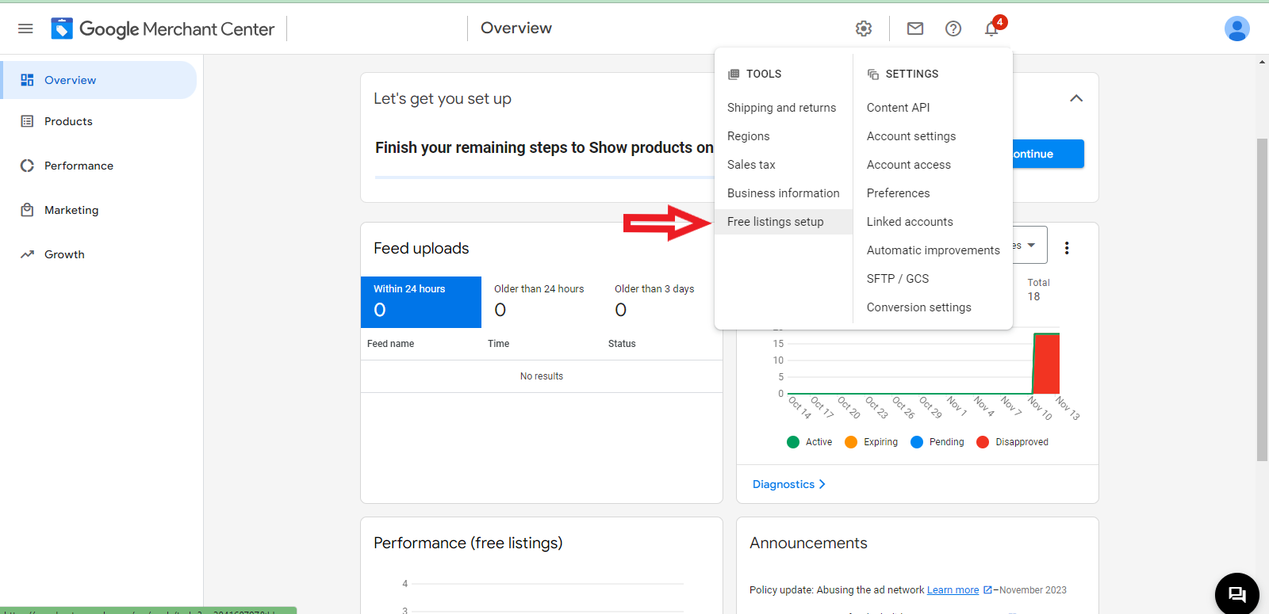The height and width of the screenshot is (614, 1269).
Task: Select the Within 24 hours feed tab
Action: pyautogui.click(x=421, y=302)
